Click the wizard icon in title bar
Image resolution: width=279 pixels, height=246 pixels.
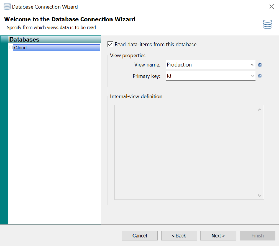click(x=7, y=6)
